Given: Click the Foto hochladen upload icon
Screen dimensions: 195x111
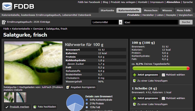Looking at the screenshot, I should pos(35,107).
